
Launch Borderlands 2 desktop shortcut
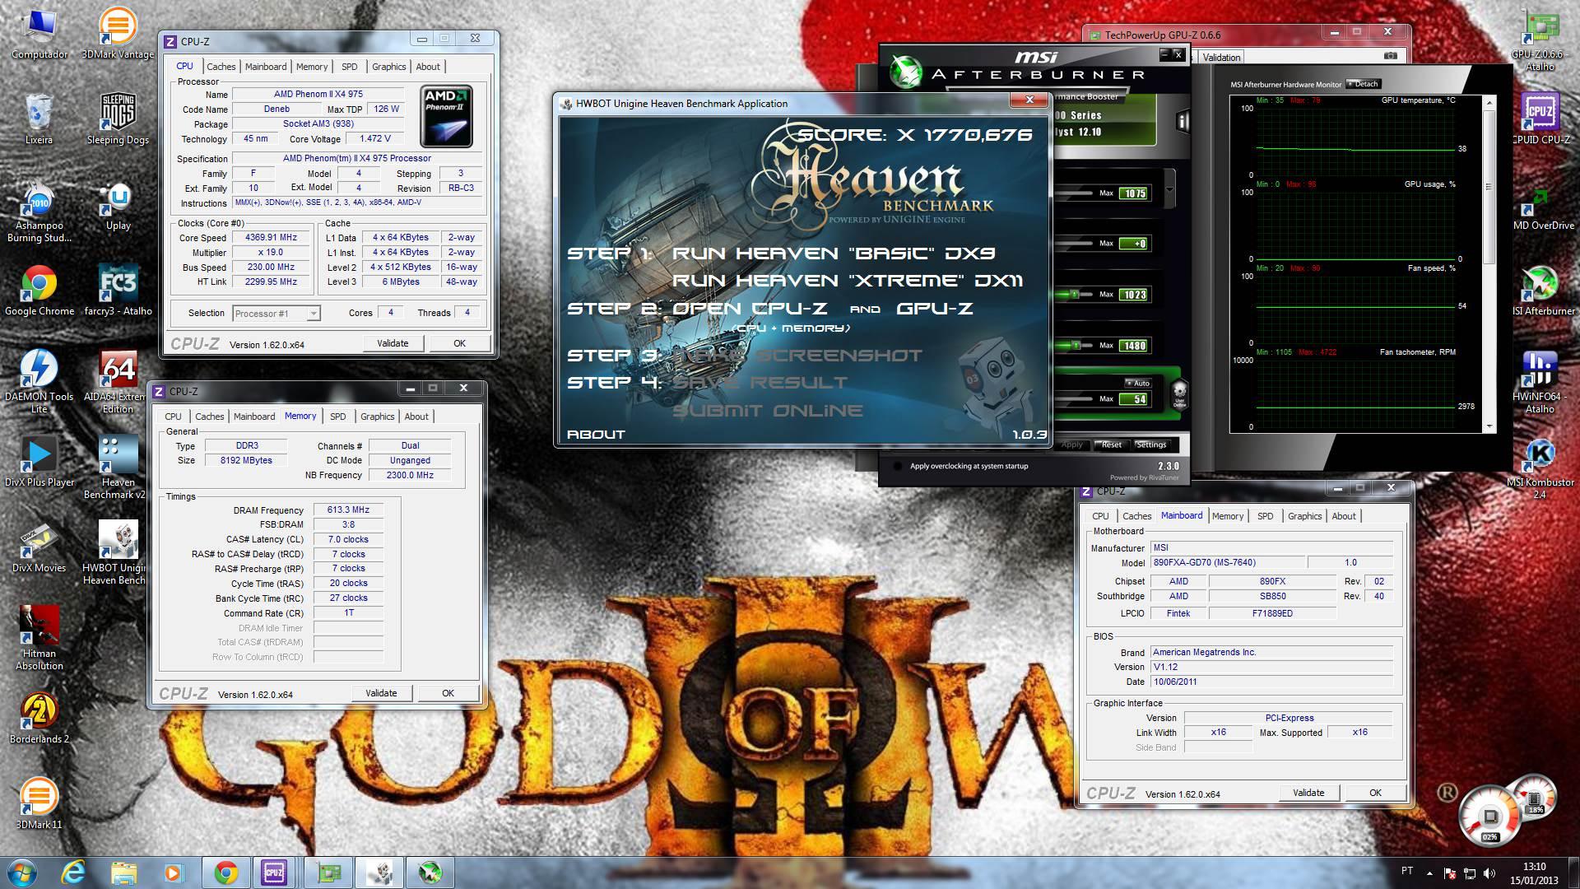(39, 716)
